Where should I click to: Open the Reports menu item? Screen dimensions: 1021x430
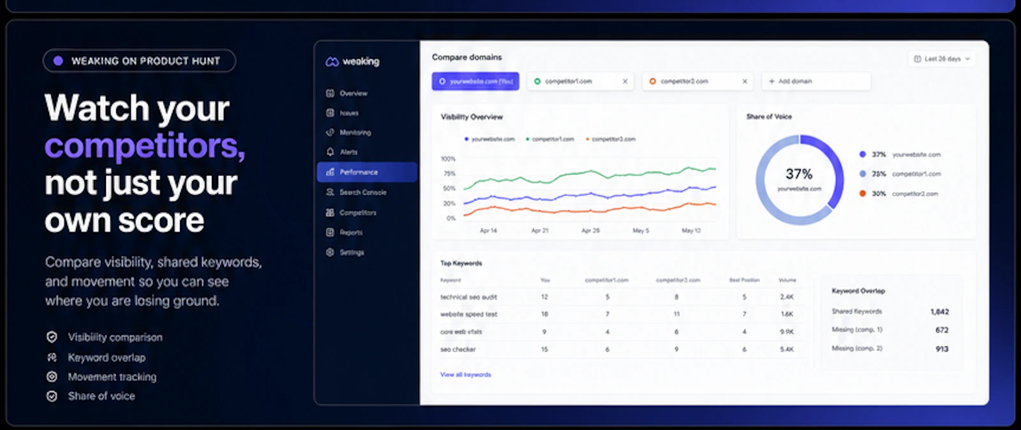point(345,232)
